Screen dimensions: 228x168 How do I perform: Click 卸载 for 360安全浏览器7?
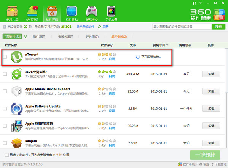click(211, 74)
